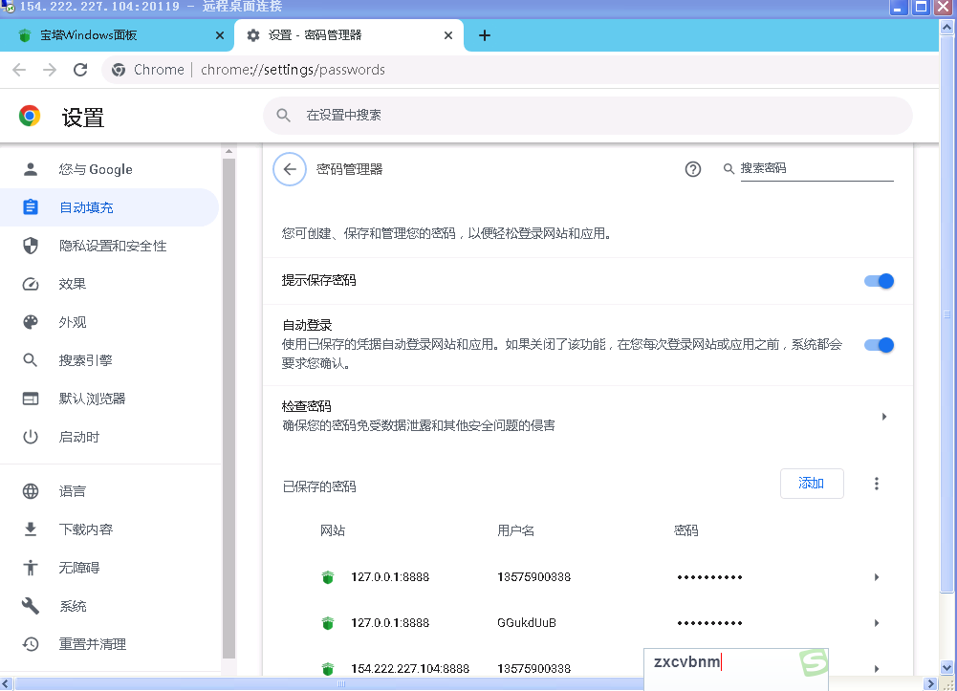Click the 搜索引擎 magnifier icon
957x691 pixels.
(31, 359)
